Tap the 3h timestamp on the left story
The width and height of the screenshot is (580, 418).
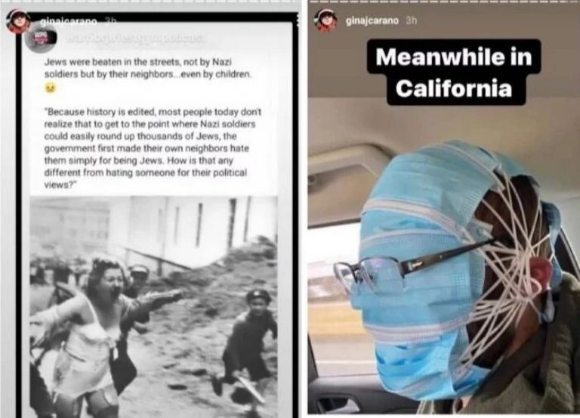click(109, 21)
